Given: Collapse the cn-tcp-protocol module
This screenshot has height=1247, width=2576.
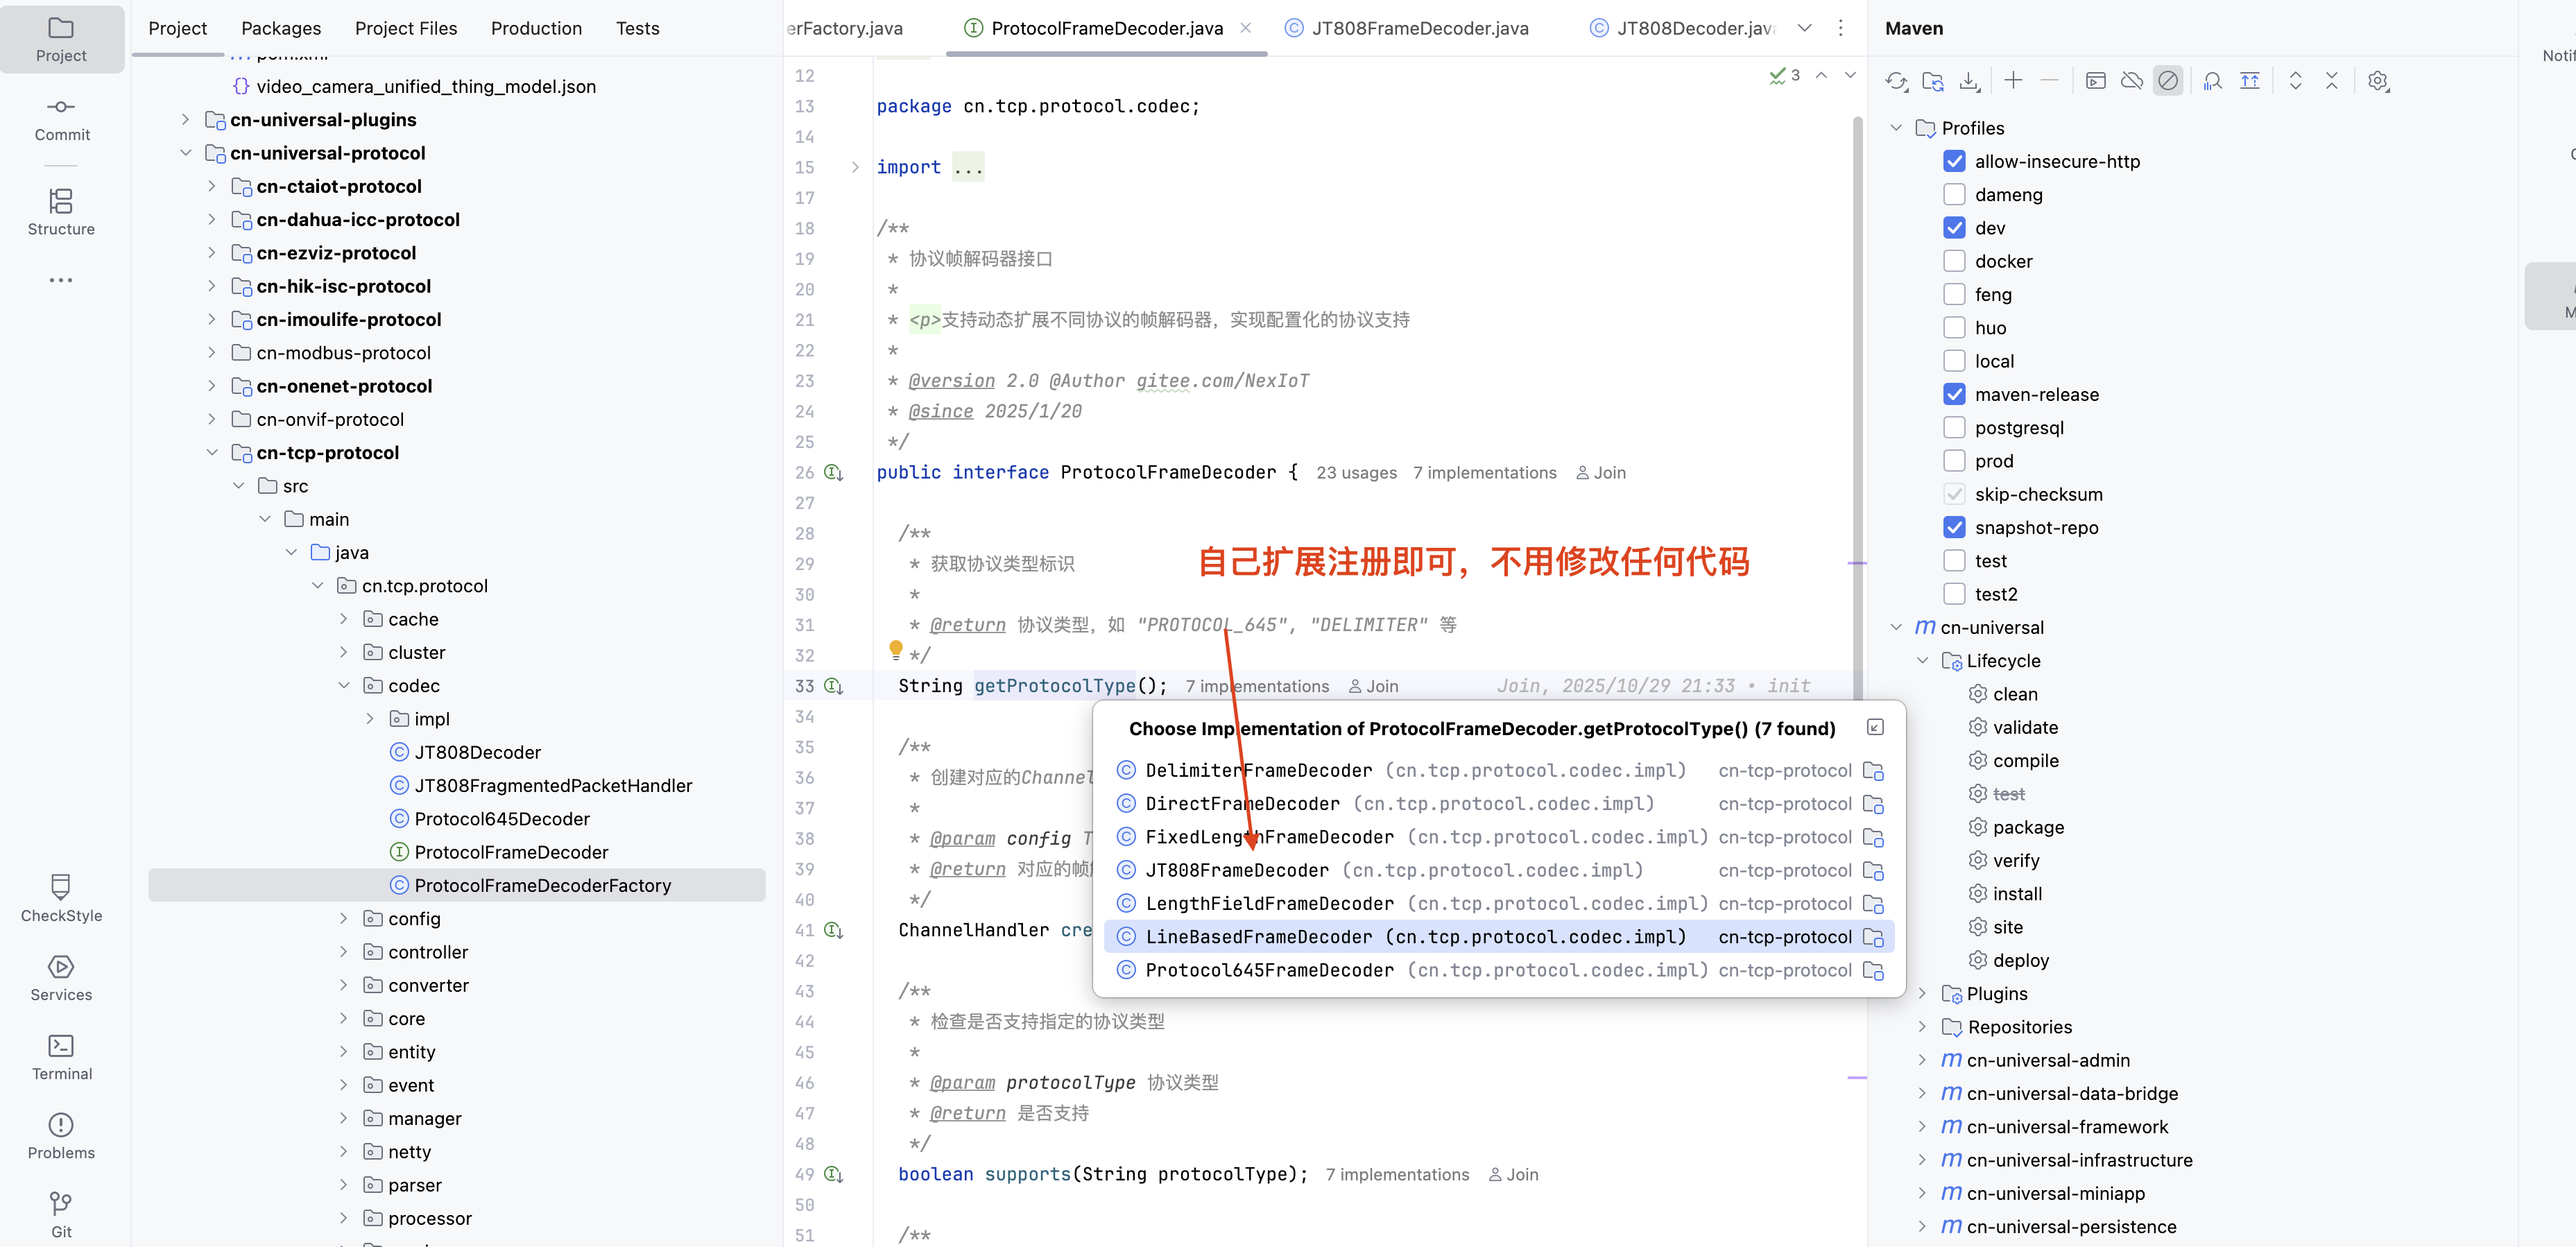Looking at the screenshot, I should (211, 452).
